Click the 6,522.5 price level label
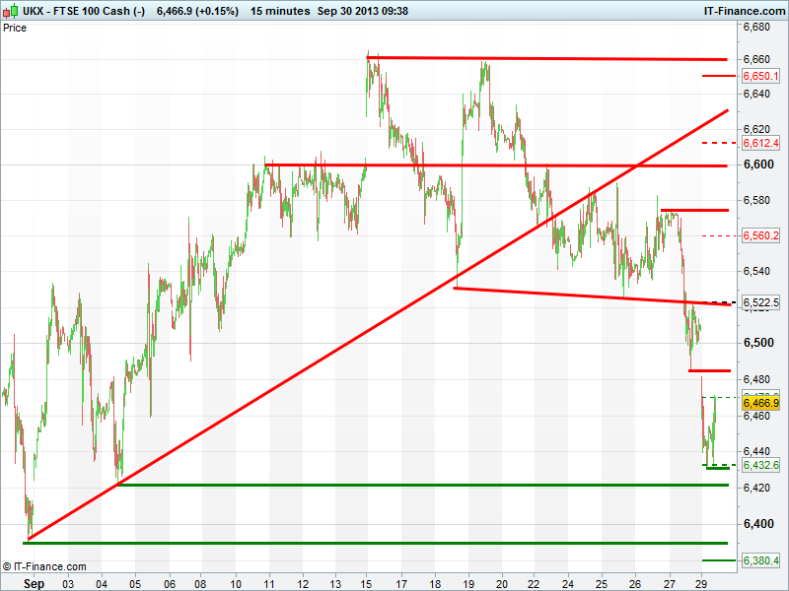789x591 pixels. 761,302
